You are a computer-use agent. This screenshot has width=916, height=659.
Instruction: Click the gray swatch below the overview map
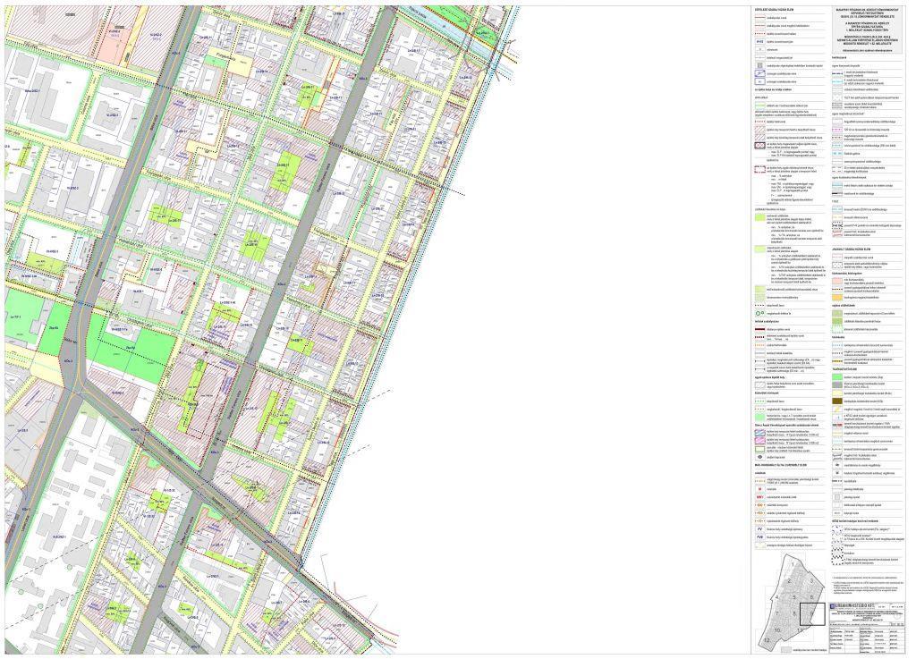point(785,650)
